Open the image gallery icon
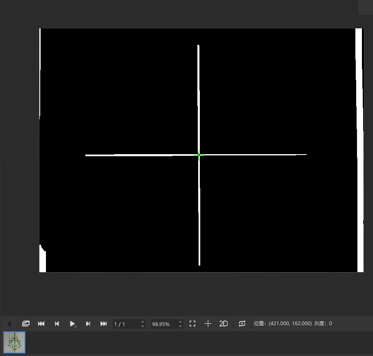The image size is (373, 356). click(26, 324)
